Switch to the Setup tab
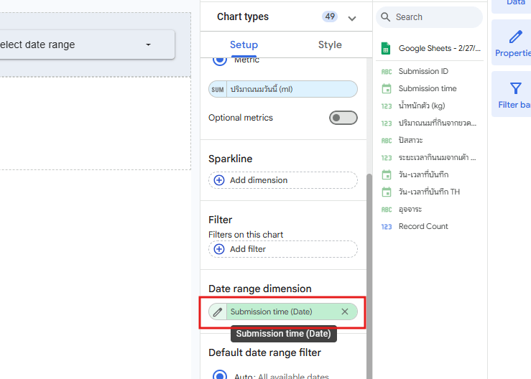The width and height of the screenshot is (531, 379). tap(244, 45)
